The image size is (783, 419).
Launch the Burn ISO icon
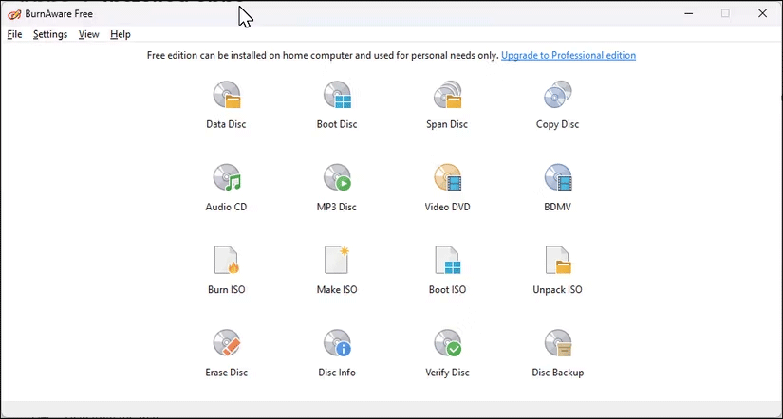click(x=227, y=260)
